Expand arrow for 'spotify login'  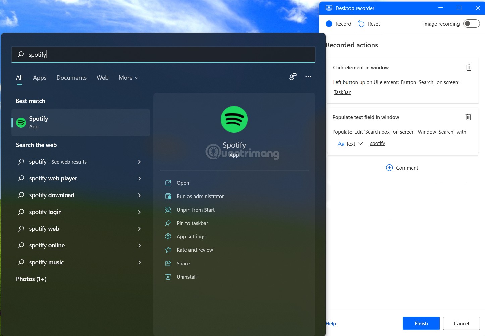139,212
